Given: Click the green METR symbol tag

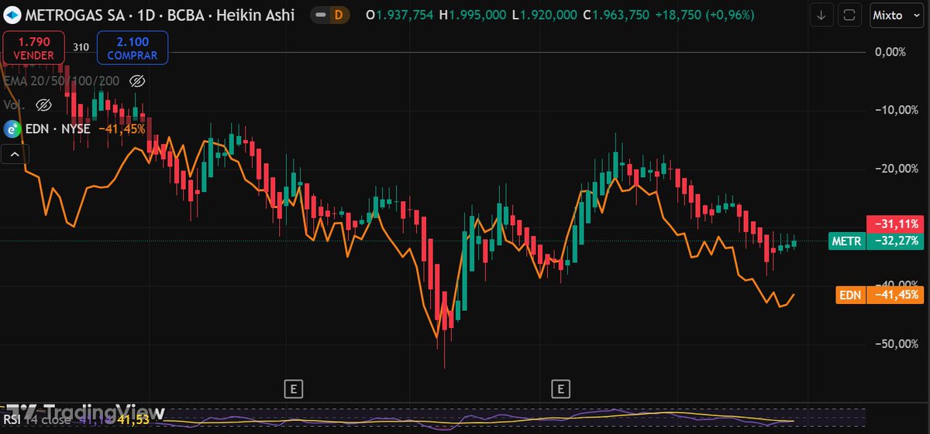Looking at the screenshot, I should (846, 241).
